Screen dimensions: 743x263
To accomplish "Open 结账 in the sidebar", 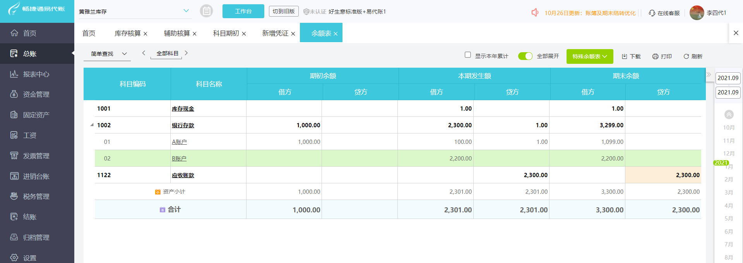I will 37,217.
